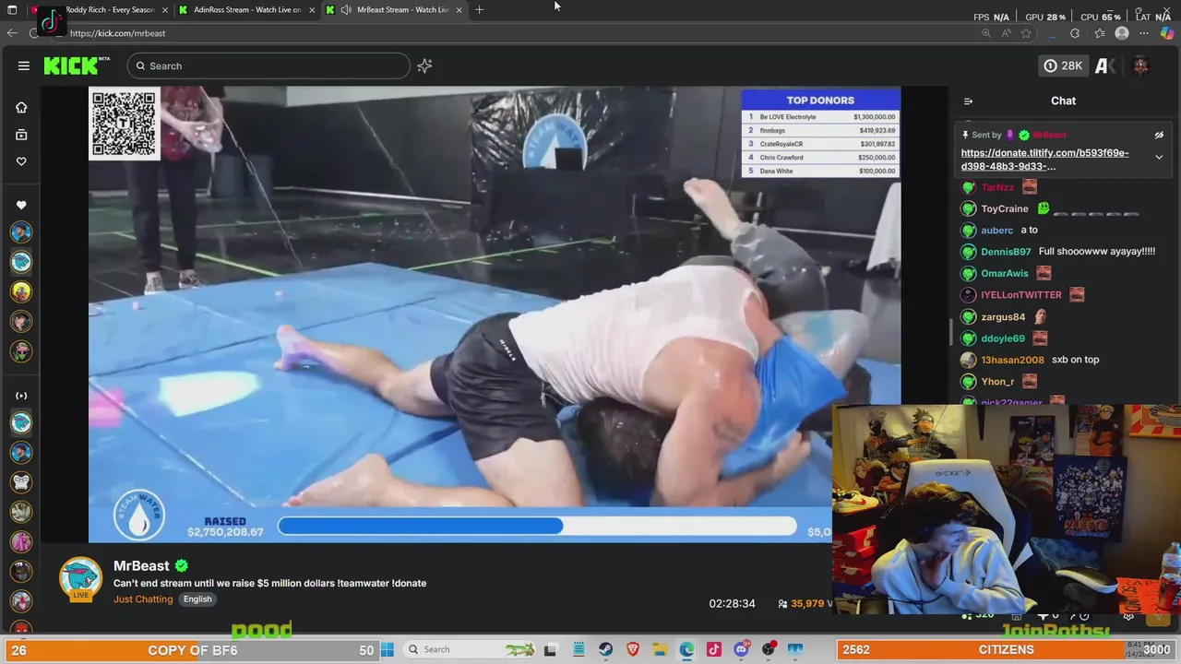
Task: Click the stream video player
Action: pyautogui.click(x=495, y=314)
